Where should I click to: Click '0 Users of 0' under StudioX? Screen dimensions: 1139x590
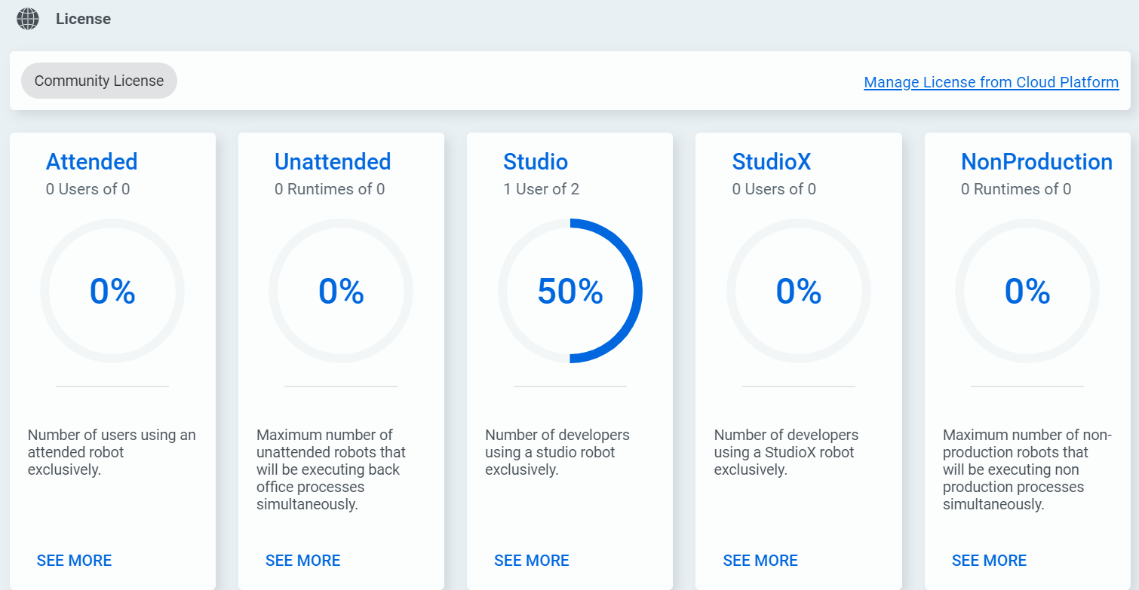tap(774, 189)
